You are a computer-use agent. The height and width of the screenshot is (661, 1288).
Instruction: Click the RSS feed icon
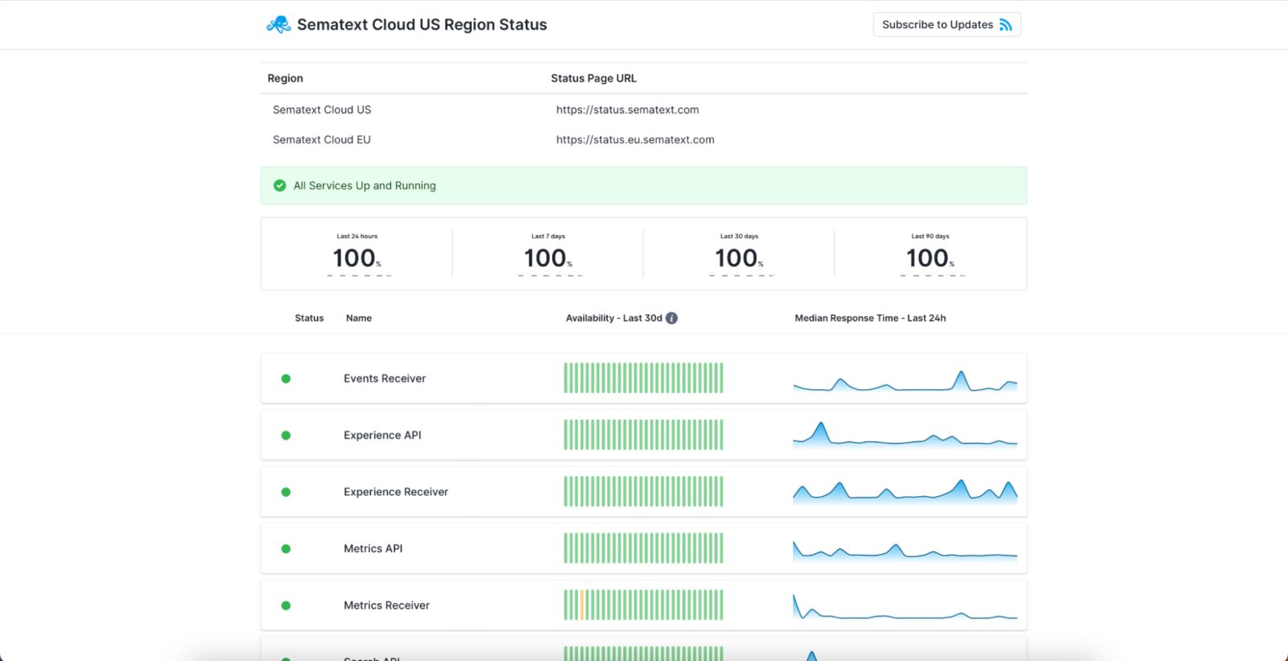tap(1005, 25)
